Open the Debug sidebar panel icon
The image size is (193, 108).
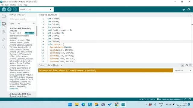tap(4, 39)
